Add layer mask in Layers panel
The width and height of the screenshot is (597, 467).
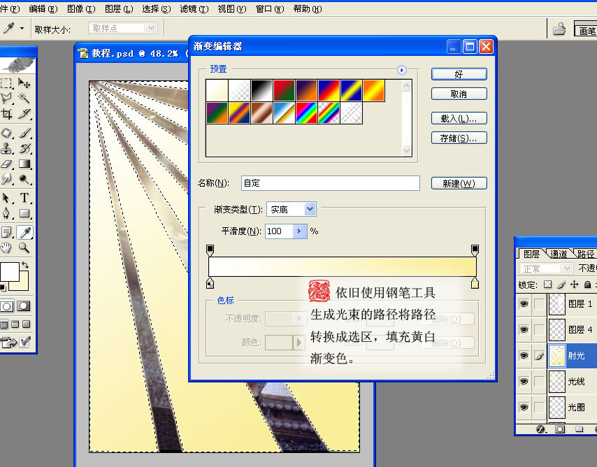coord(559,430)
